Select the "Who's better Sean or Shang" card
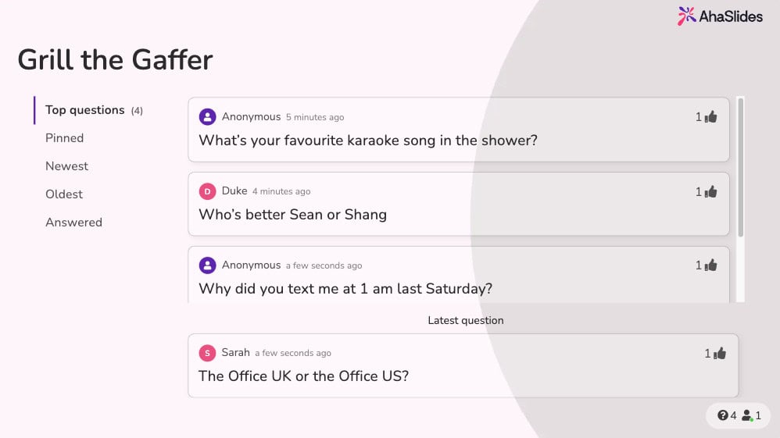 [x=459, y=204]
